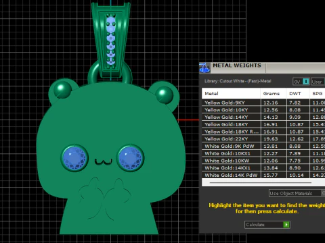Screen dimensions: 325x243
Task: Toggle the GV switch in Metal Weights
Action: click(x=301, y=82)
